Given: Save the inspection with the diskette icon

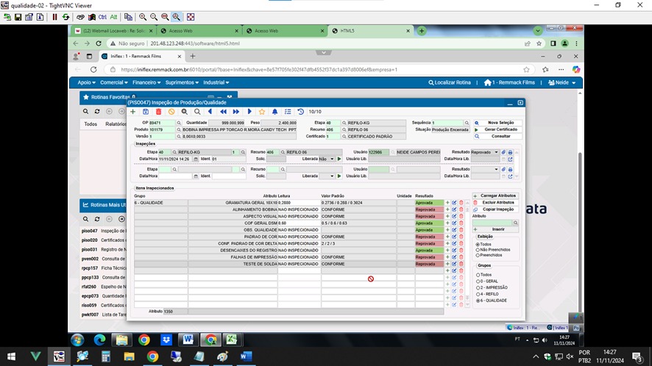Looking at the screenshot, I should point(146,112).
